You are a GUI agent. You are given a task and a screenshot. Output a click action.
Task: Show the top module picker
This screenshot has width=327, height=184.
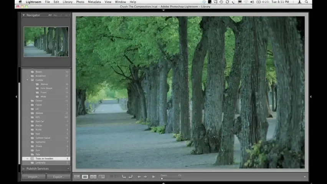point(163,10)
